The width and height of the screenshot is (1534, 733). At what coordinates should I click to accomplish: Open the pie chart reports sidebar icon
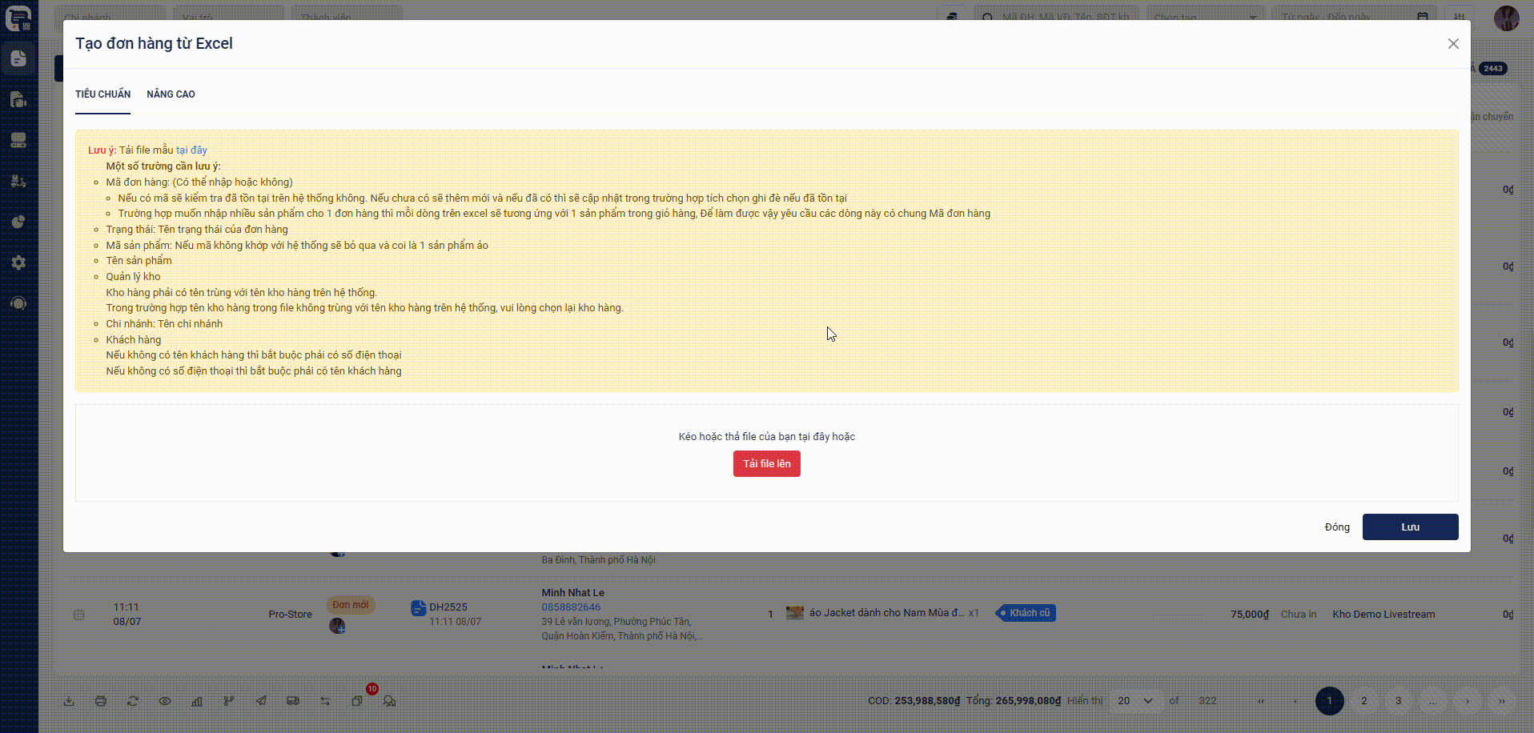click(18, 222)
